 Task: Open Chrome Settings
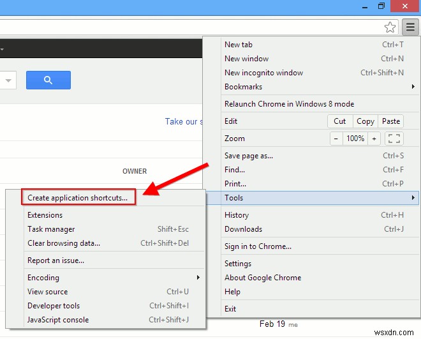click(x=320, y=264)
